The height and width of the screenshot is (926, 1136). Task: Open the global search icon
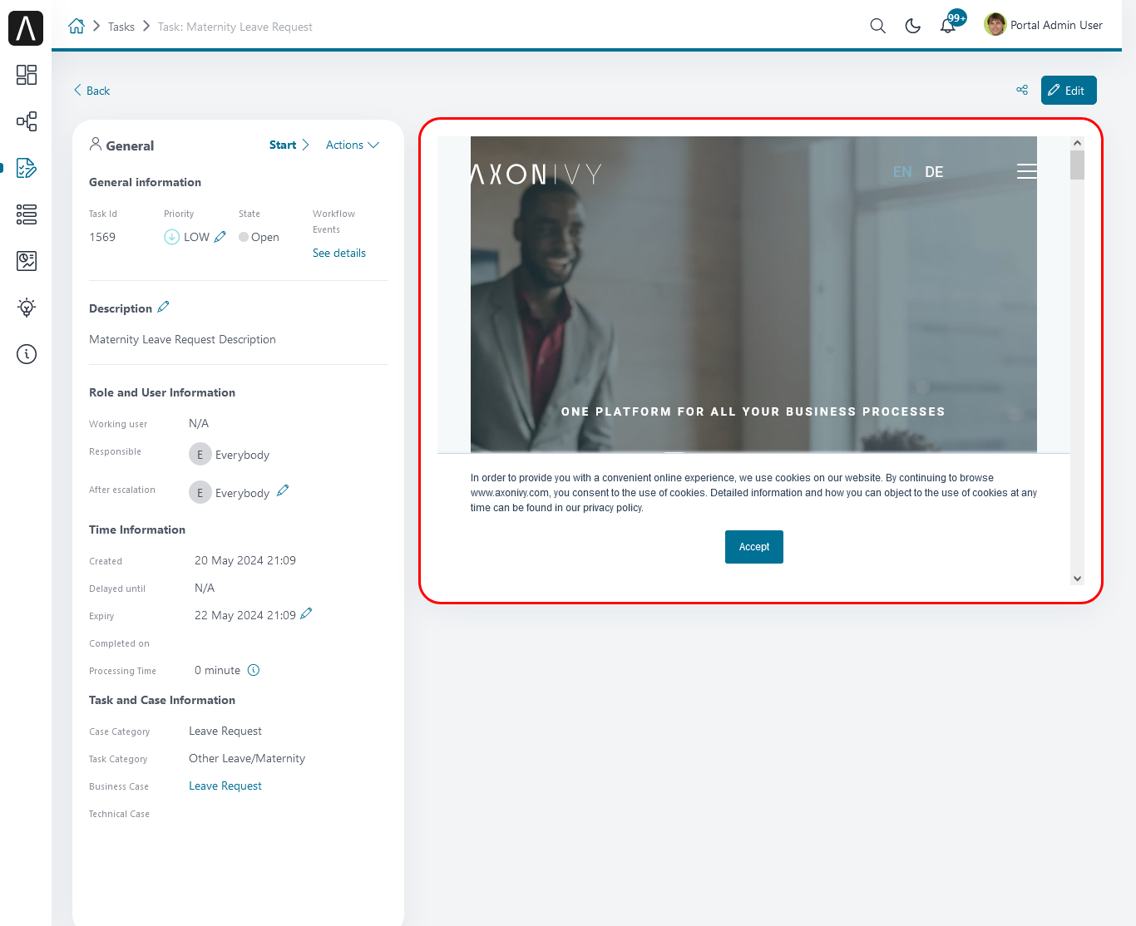877,26
